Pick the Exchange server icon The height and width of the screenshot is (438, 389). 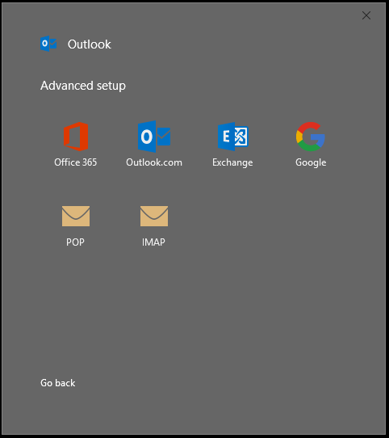232,137
